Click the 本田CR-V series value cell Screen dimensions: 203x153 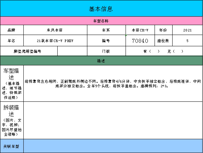click(x=140, y=30)
